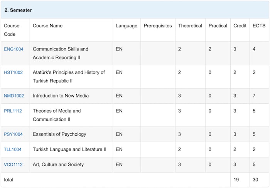Click the Language column header
270x188 pixels.
[127, 26]
